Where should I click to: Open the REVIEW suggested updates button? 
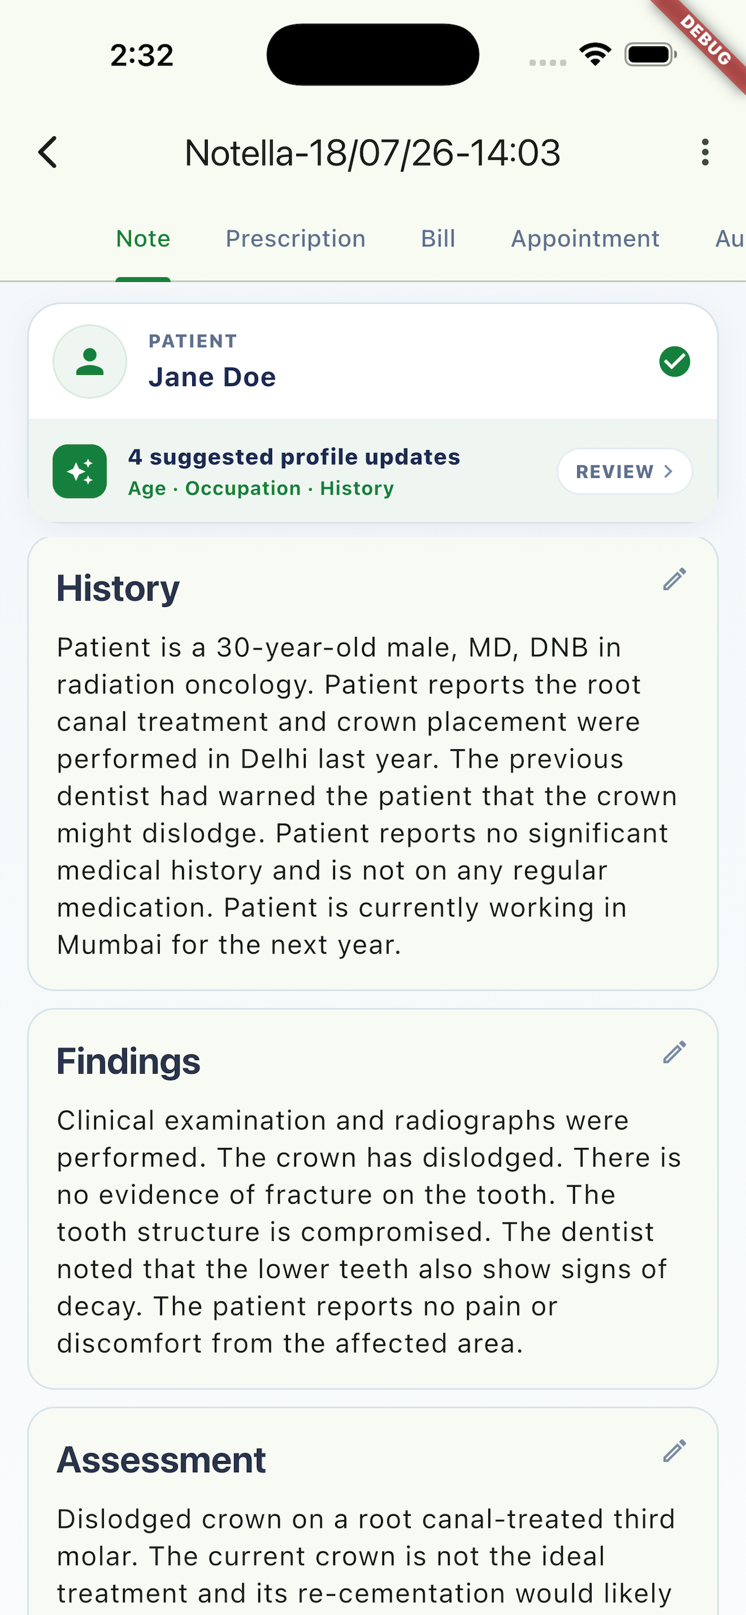[625, 472]
